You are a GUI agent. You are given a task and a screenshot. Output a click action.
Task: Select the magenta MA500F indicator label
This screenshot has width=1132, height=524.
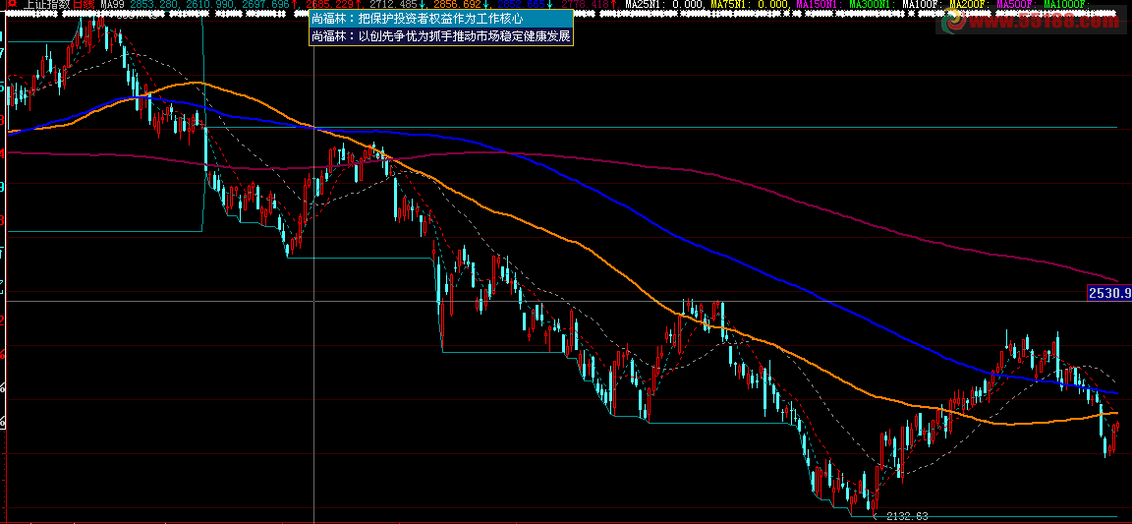[1016, 4]
